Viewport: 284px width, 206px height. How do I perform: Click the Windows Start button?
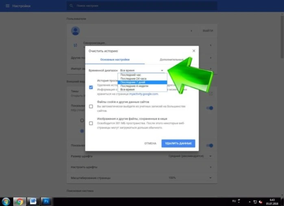(x=6, y=202)
